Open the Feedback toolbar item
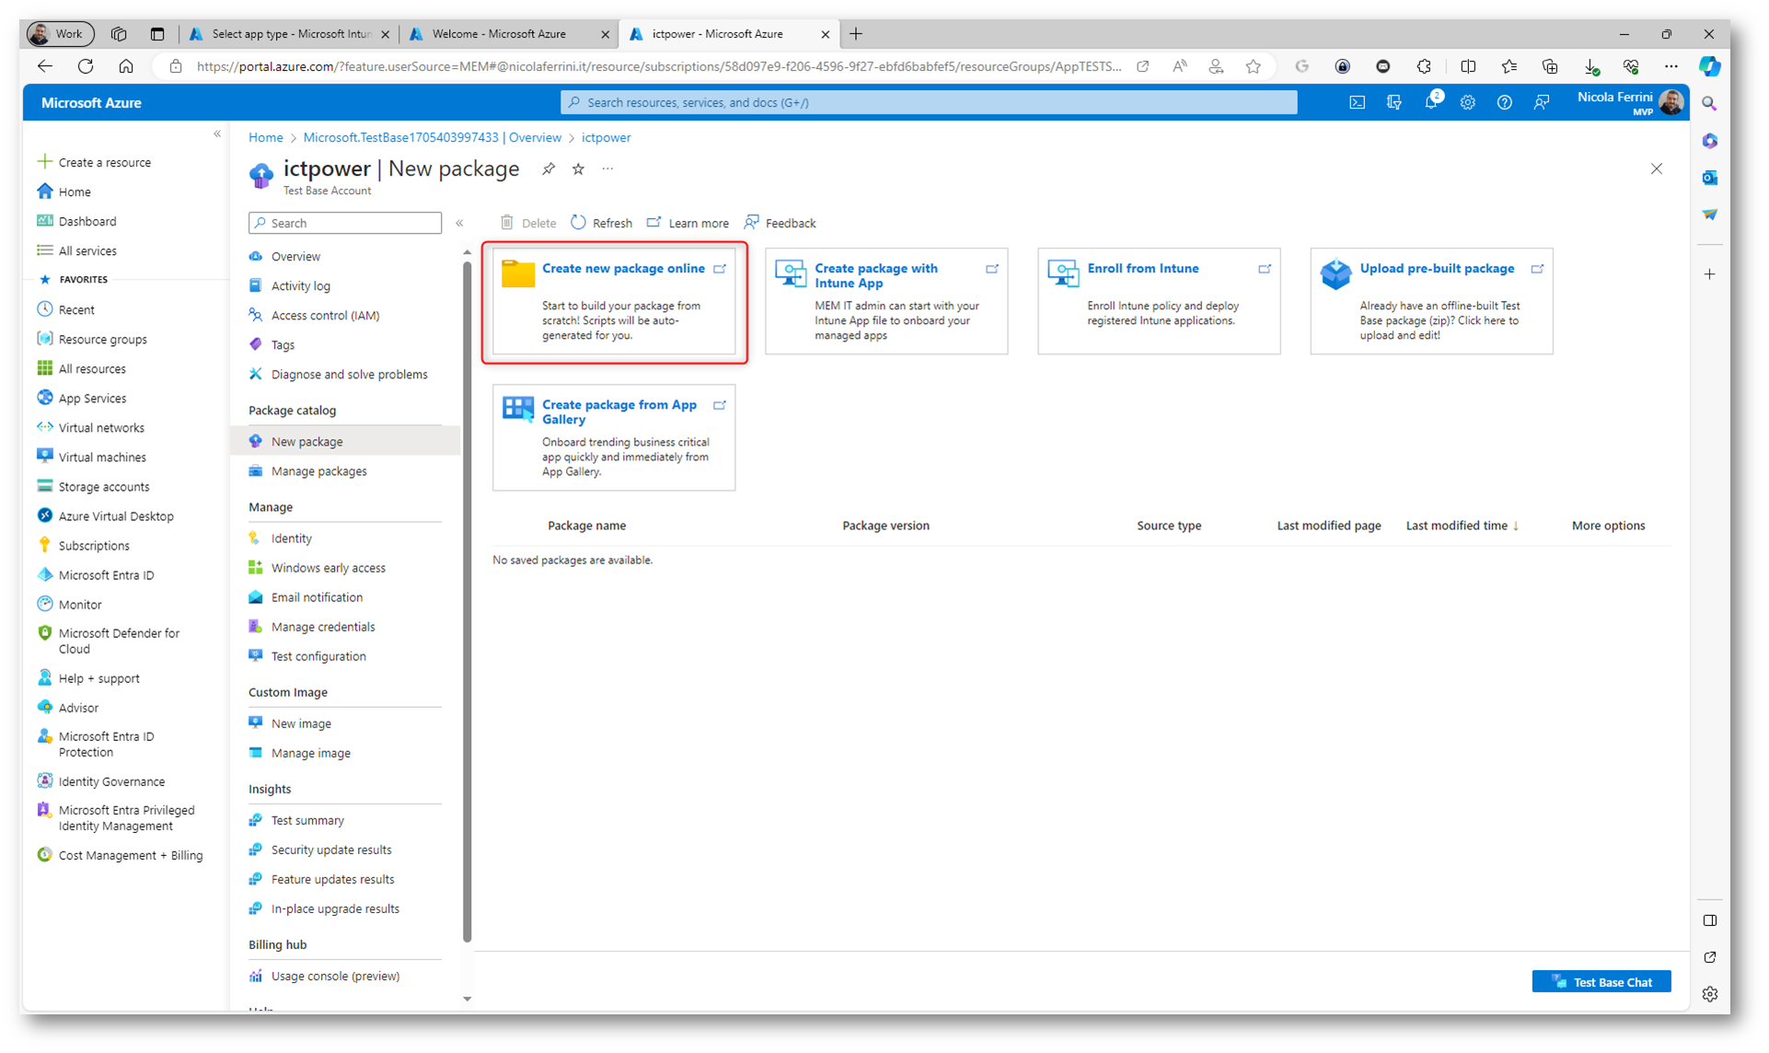This screenshot has height=1053, width=1769. point(780,223)
